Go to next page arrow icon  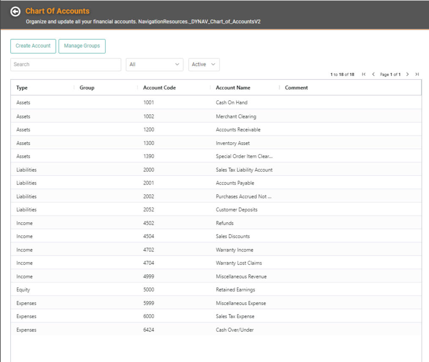coord(407,74)
